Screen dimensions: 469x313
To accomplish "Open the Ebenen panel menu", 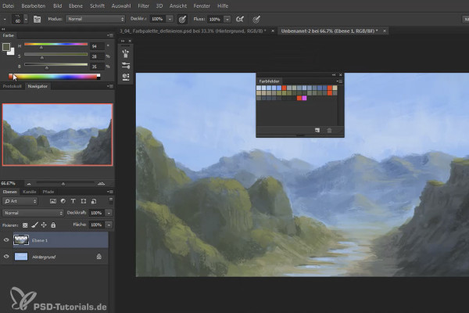I will pyautogui.click(x=110, y=192).
